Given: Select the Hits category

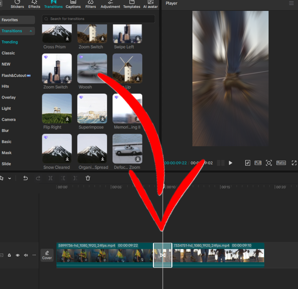Looking at the screenshot, I should pyautogui.click(x=5, y=86).
